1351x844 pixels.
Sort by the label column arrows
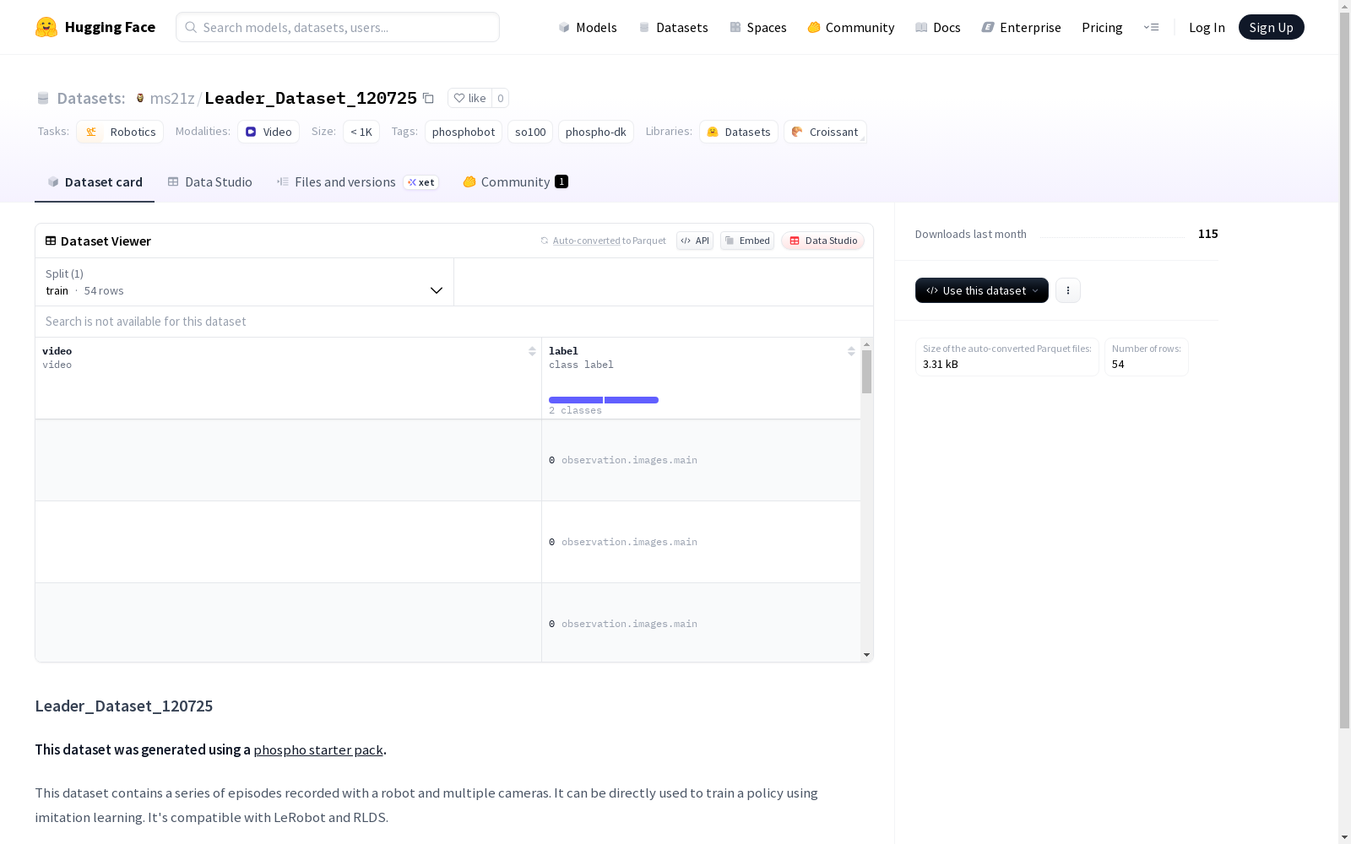click(851, 351)
